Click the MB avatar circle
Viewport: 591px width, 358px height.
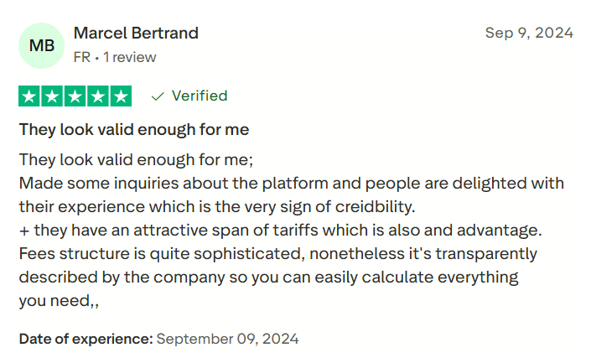click(41, 45)
